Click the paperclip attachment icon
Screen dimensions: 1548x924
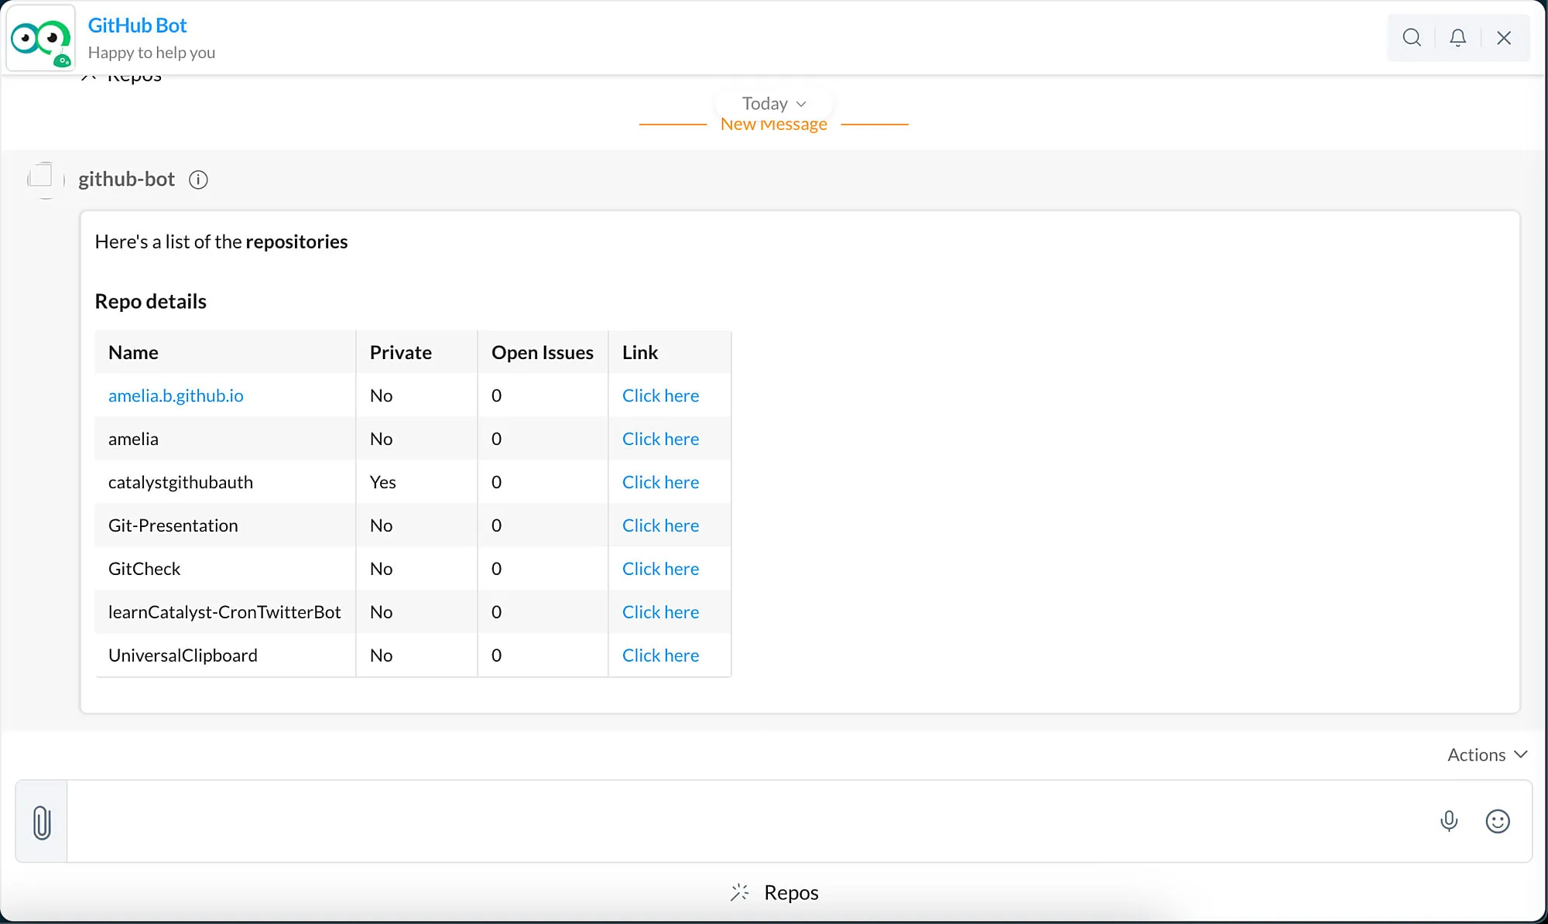[x=42, y=822]
